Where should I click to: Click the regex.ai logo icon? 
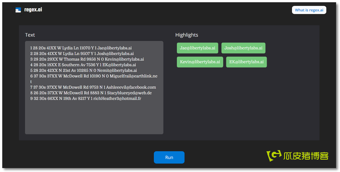point(18,10)
